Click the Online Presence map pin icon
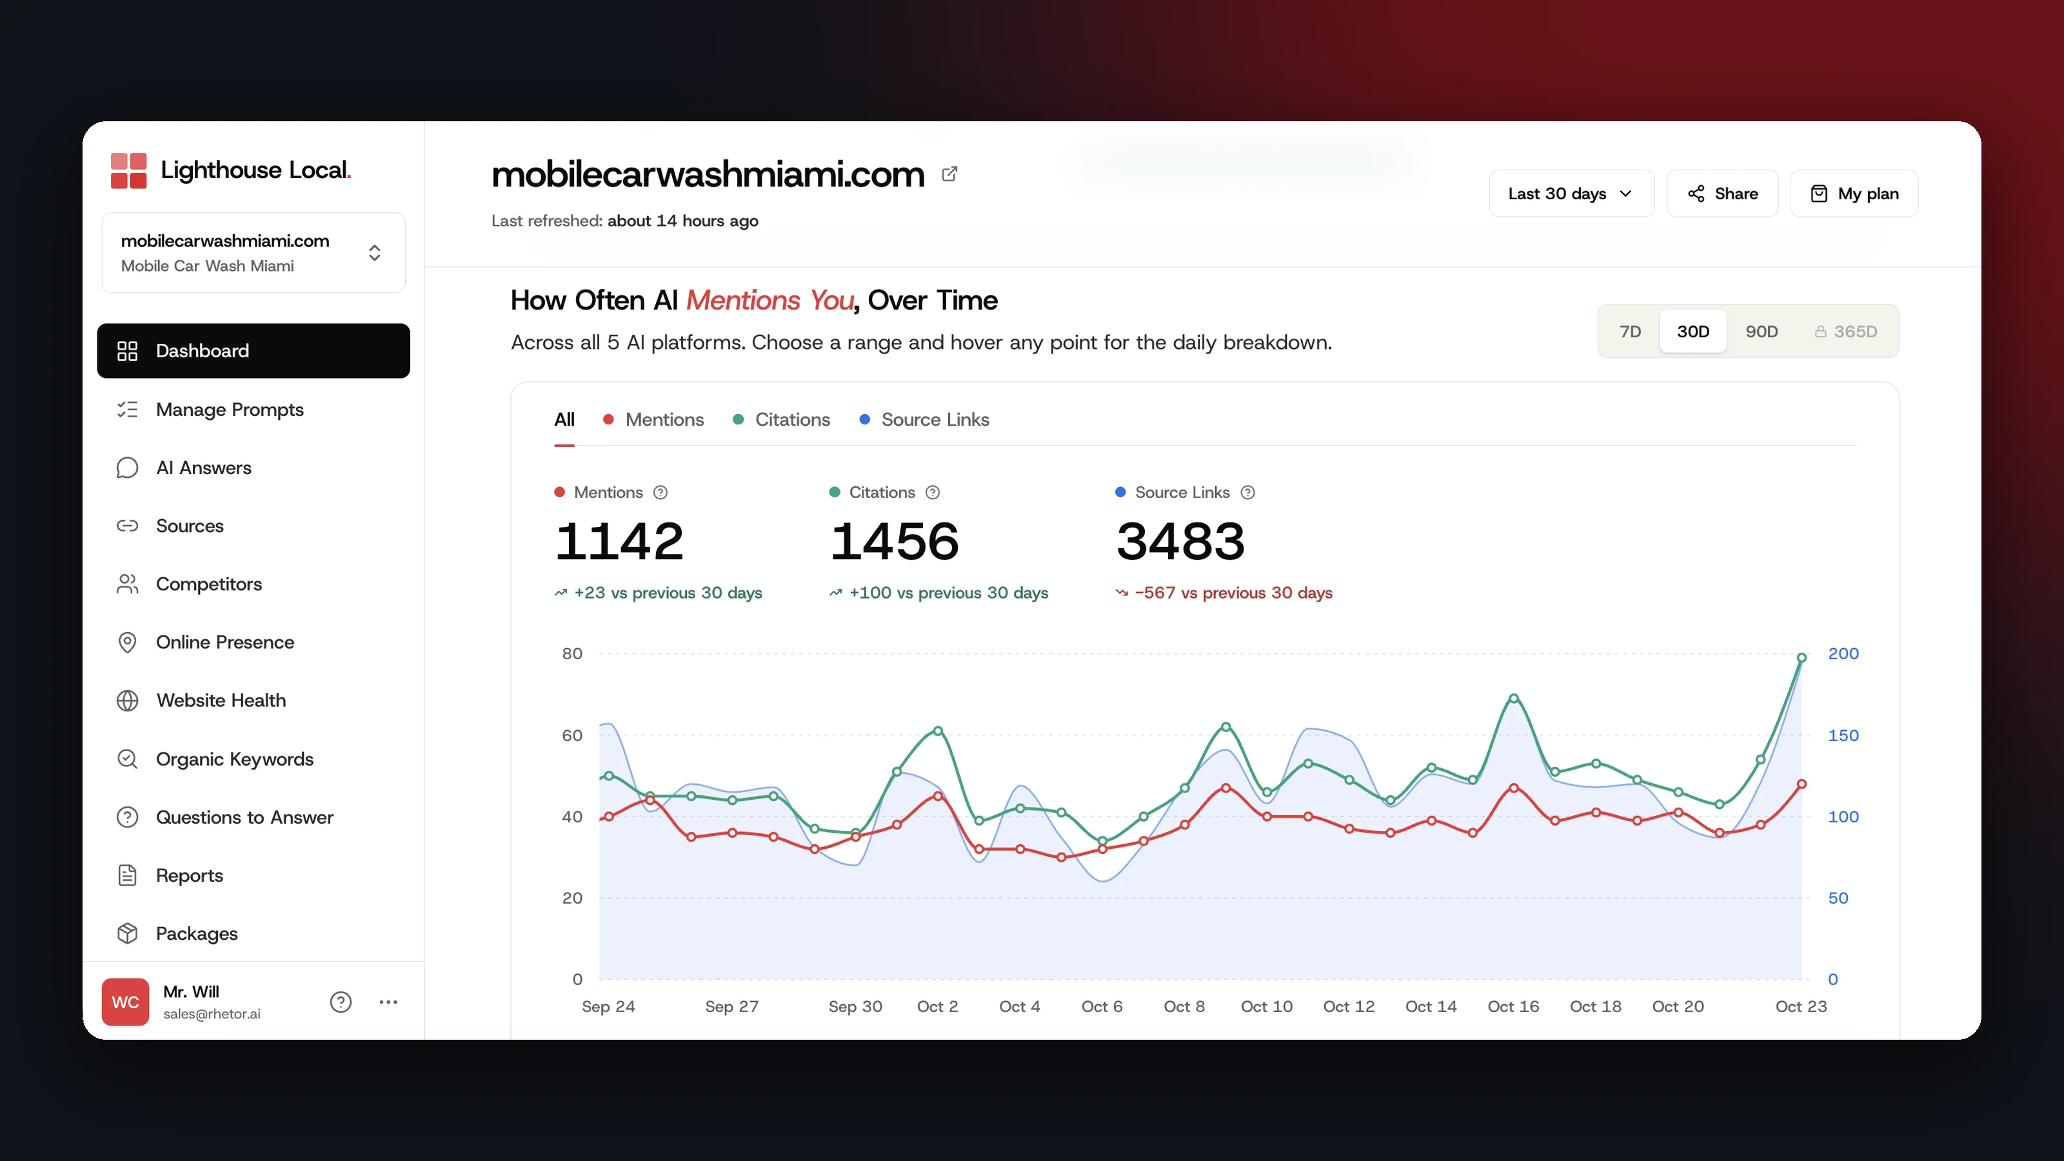The width and height of the screenshot is (2064, 1161). tap(128, 642)
